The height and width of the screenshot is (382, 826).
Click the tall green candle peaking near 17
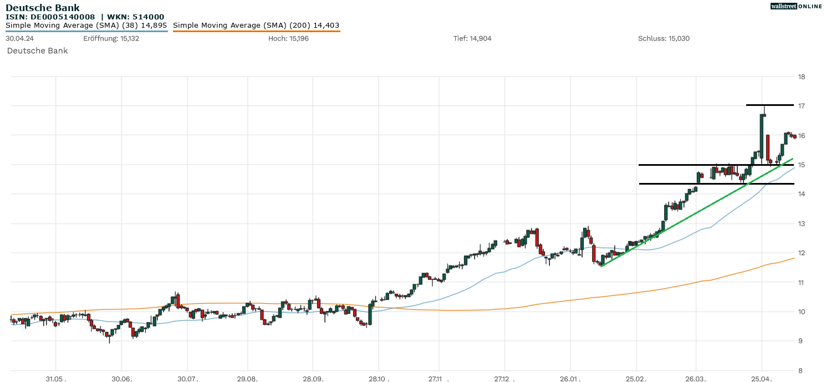point(763,133)
